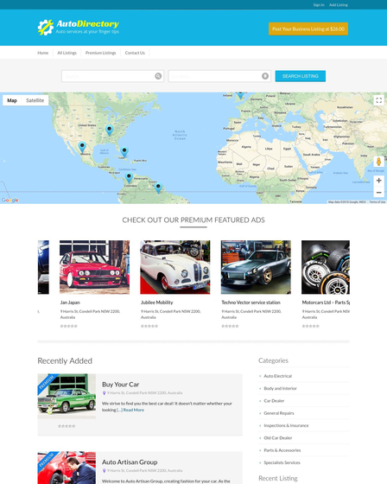Toggle fullscreen map view
This screenshot has height=484, width=387.
click(x=378, y=100)
